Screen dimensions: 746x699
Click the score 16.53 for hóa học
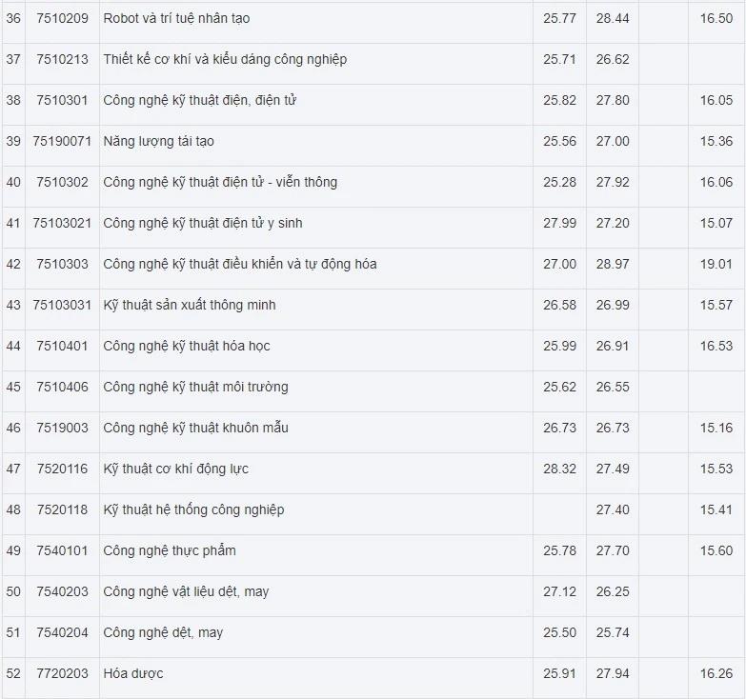[716, 346]
